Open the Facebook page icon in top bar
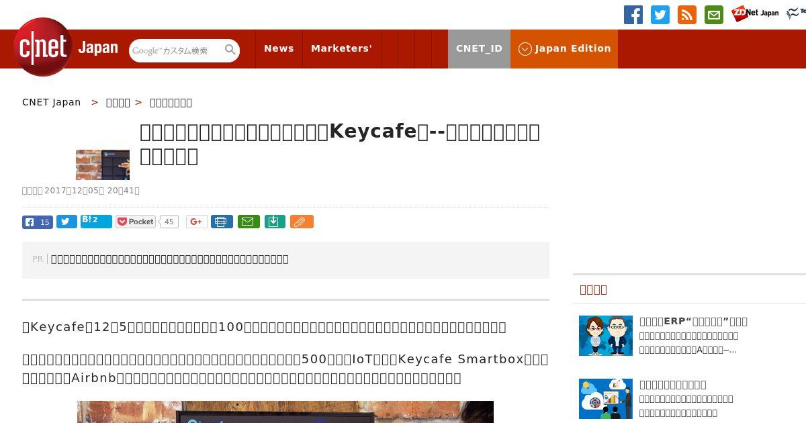This screenshot has width=806, height=423. 633,15
